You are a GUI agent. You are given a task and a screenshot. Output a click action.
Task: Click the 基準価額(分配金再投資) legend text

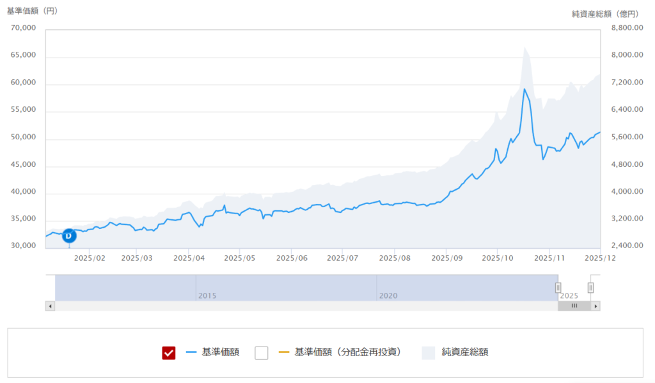coord(348,352)
